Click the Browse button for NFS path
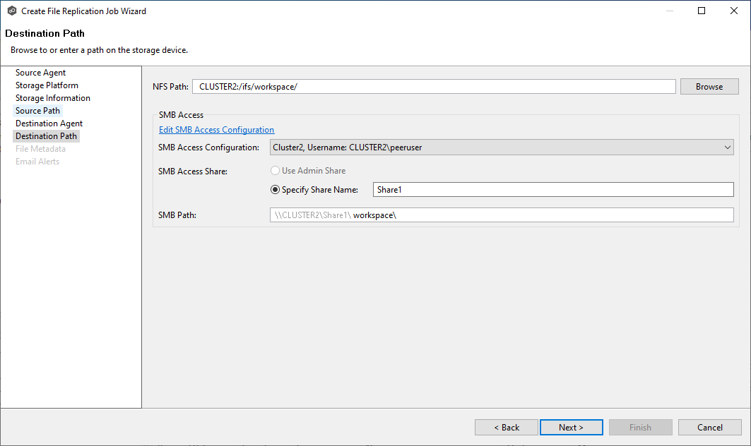The image size is (751, 446). pos(709,87)
